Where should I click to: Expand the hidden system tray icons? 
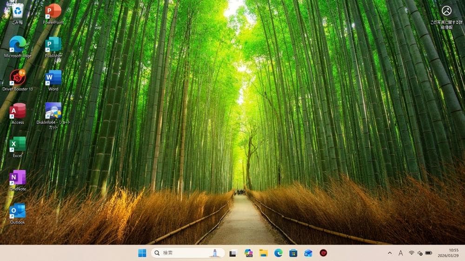[390, 253]
